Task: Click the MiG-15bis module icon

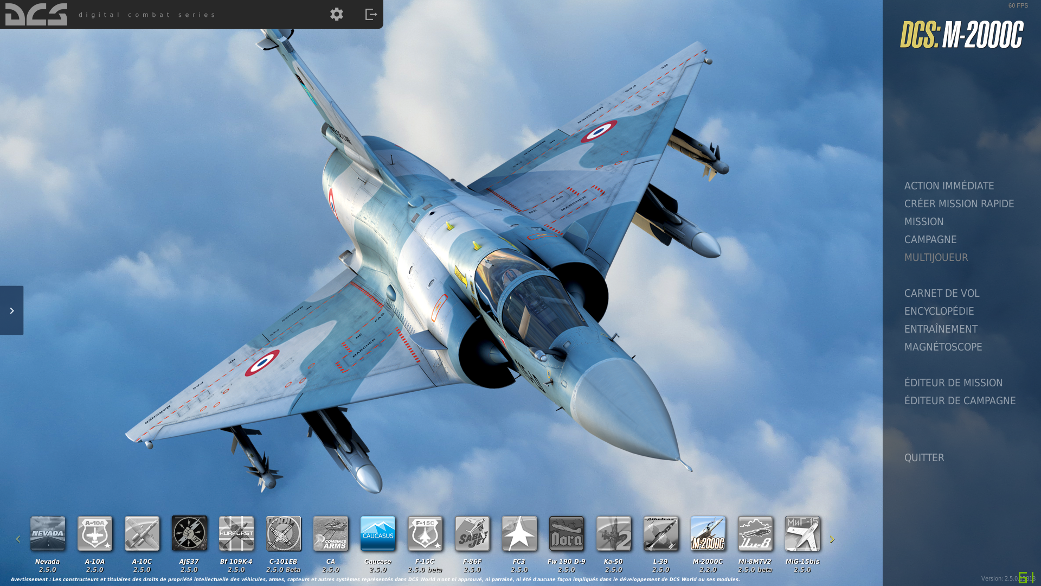Action: point(802,533)
